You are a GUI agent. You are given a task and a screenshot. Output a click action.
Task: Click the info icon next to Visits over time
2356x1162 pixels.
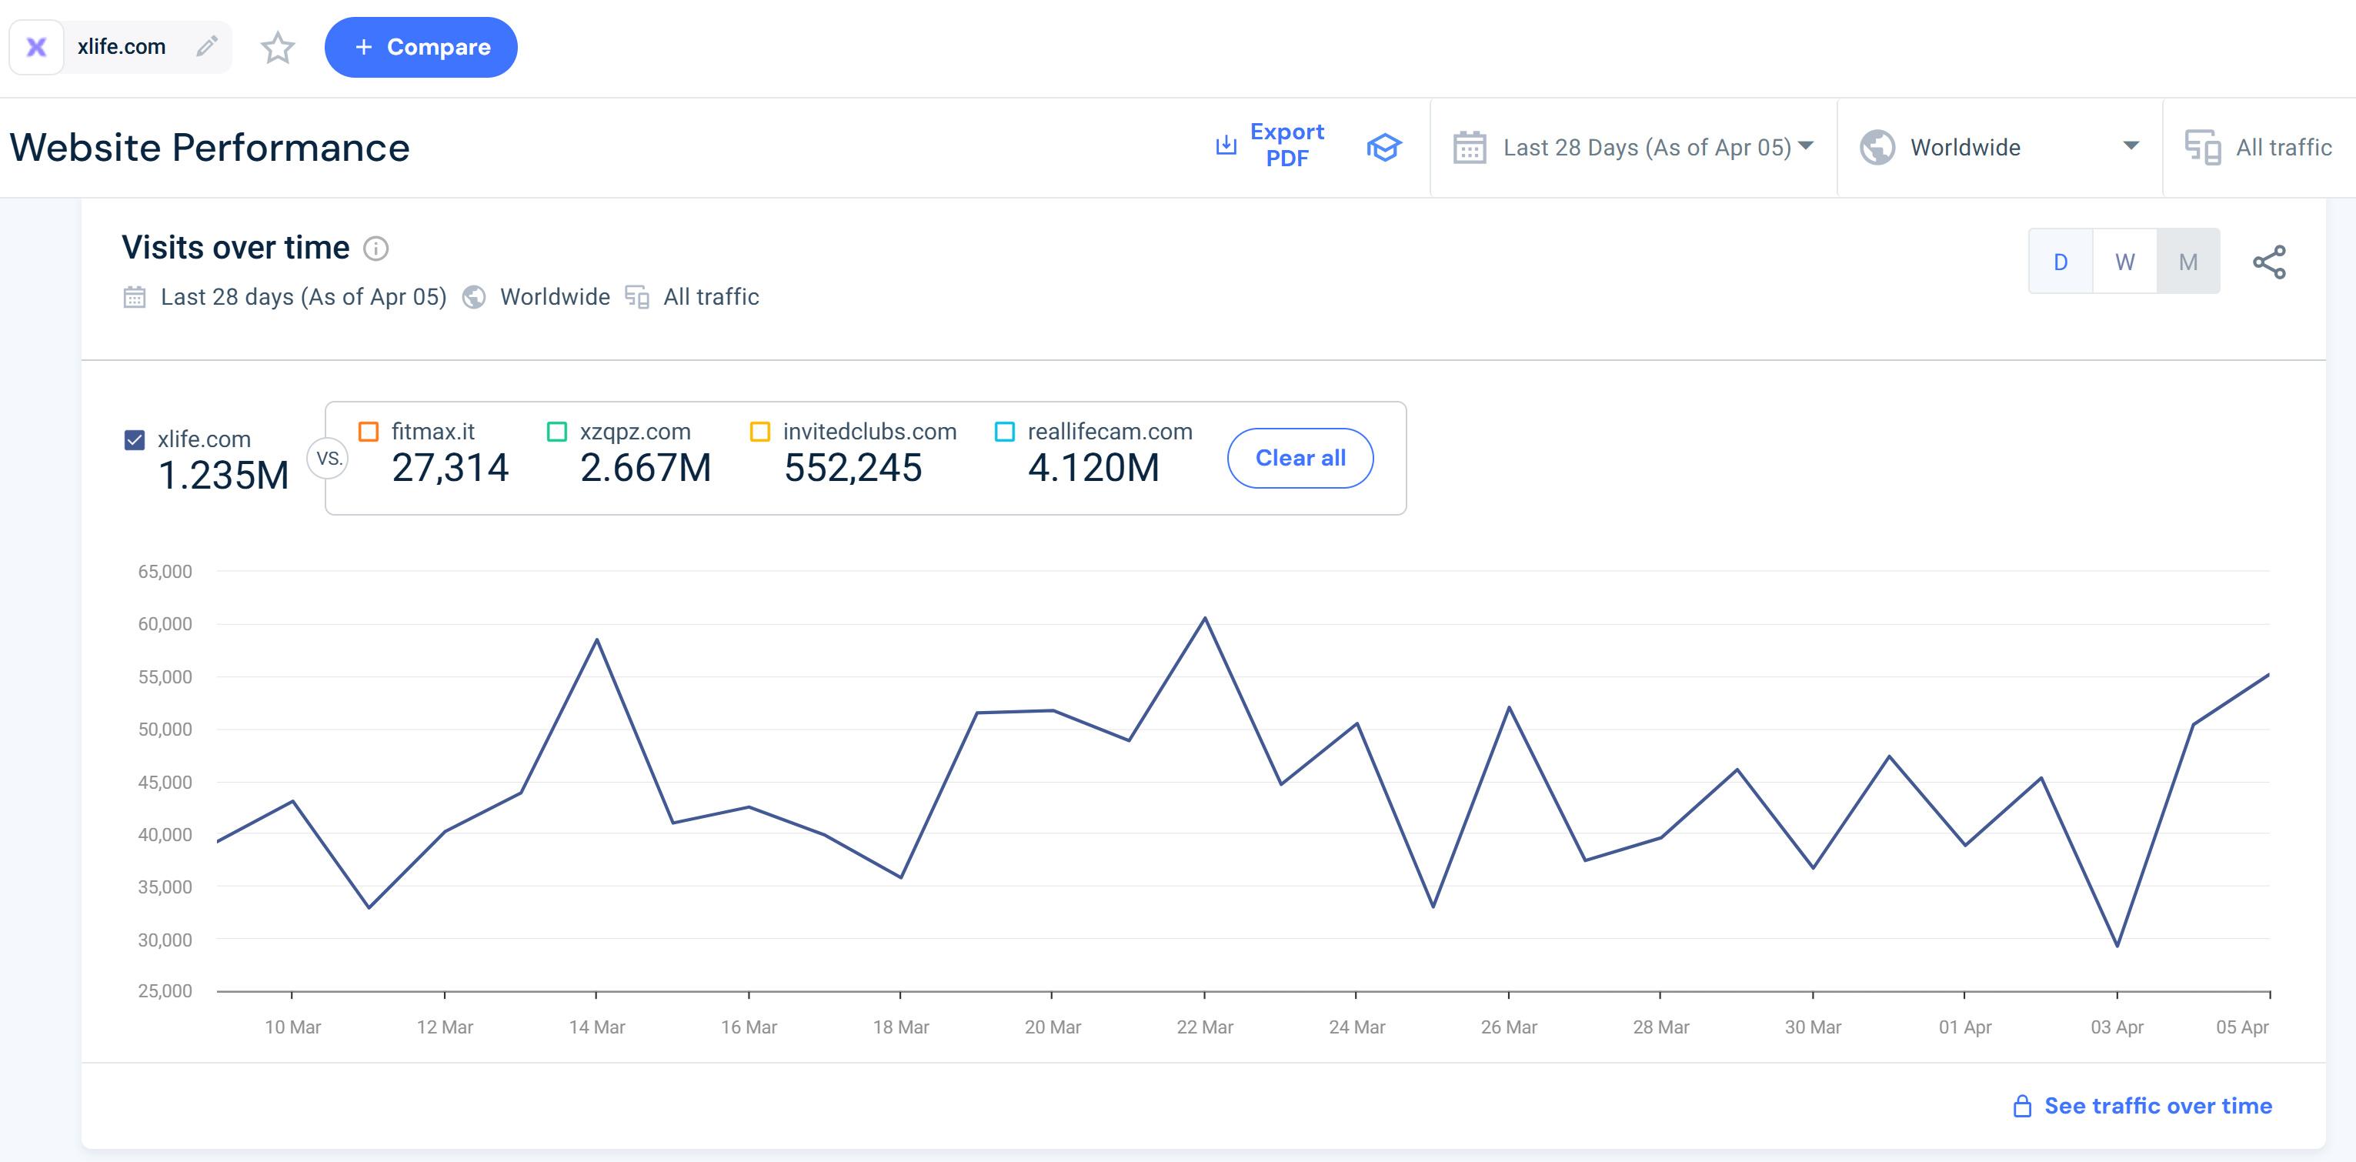(376, 248)
